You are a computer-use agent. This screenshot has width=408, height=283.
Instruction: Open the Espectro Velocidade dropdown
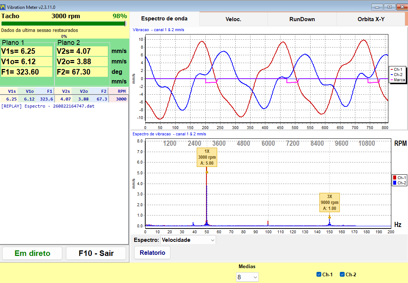188,240
